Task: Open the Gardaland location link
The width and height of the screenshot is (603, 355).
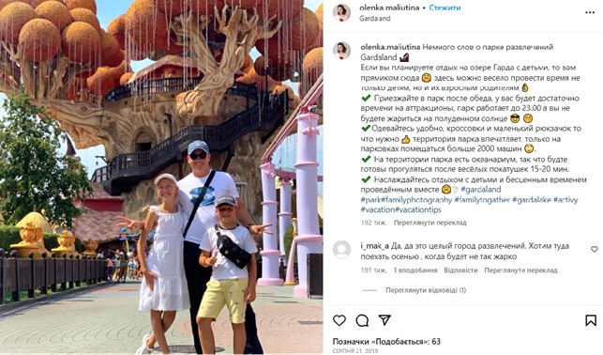Action: click(374, 18)
